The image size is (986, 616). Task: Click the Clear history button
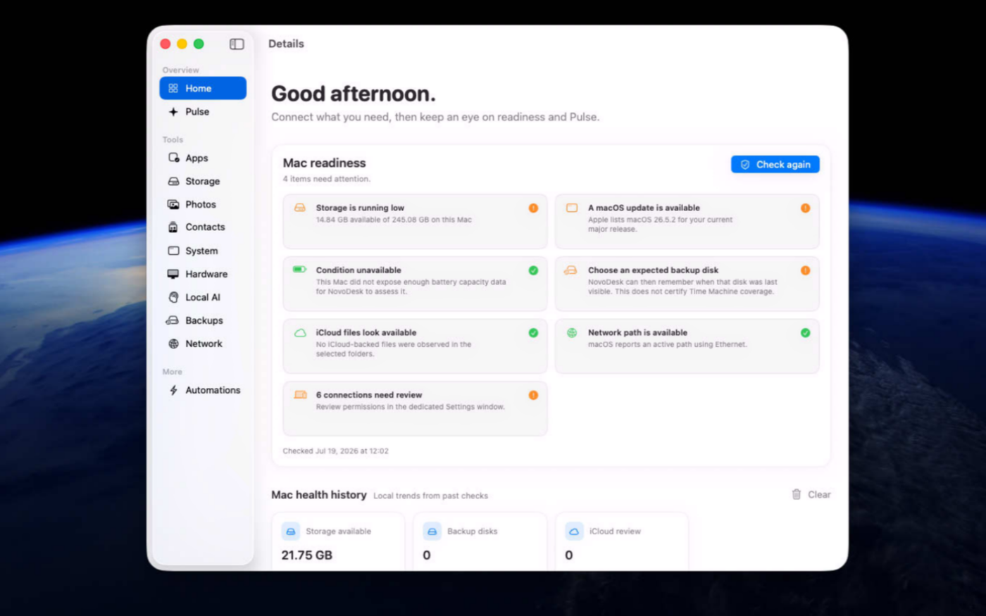tap(811, 495)
